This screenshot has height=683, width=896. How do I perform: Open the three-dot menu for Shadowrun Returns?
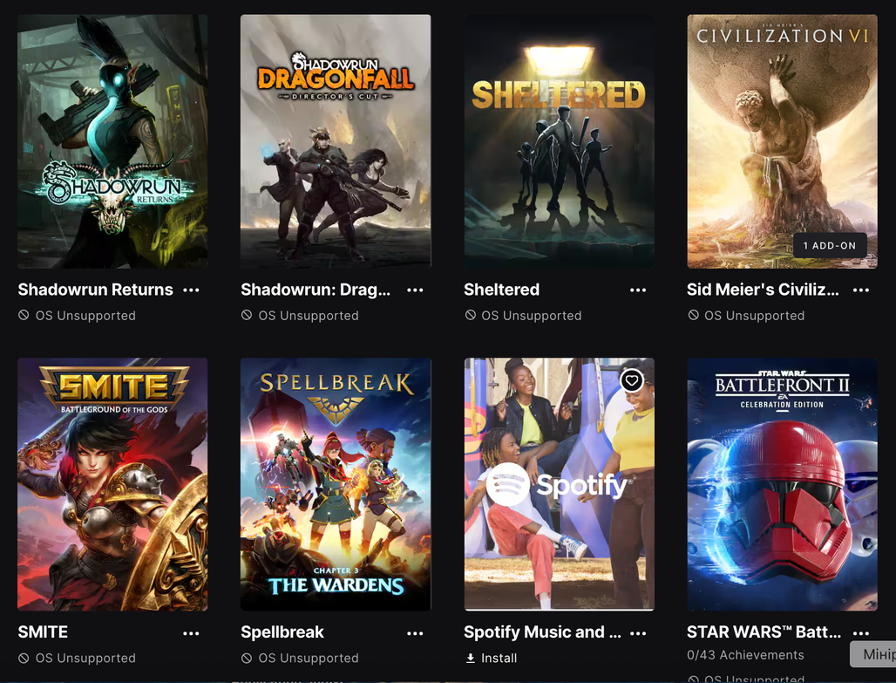pyautogui.click(x=191, y=290)
